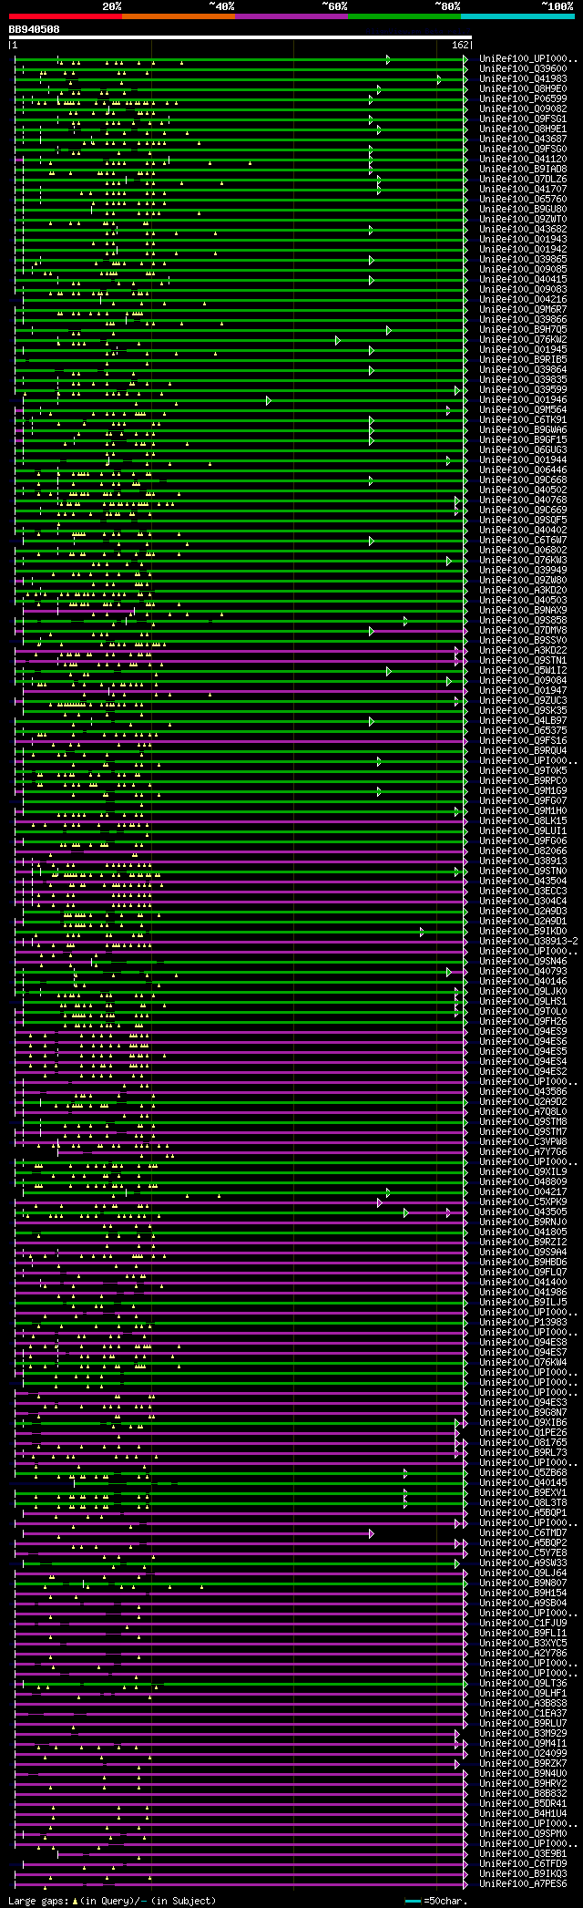
Task: Click the orange ~40% identity legend segment
Action: [179, 15]
